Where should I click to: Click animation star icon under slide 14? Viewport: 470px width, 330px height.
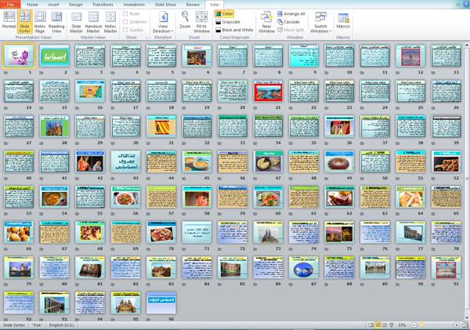pos(5,108)
